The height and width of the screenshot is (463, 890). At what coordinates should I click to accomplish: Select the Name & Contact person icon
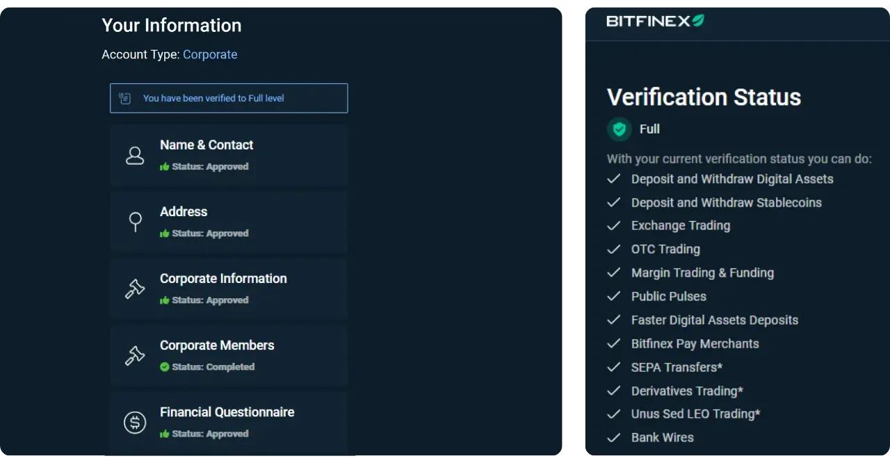[135, 155]
